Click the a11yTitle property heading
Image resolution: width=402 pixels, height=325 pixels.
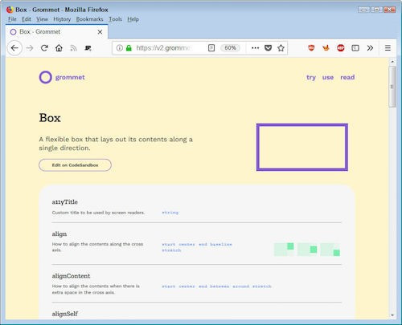[65, 202]
